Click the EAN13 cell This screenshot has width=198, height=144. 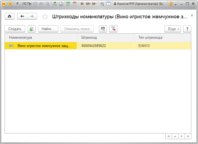[163, 46]
